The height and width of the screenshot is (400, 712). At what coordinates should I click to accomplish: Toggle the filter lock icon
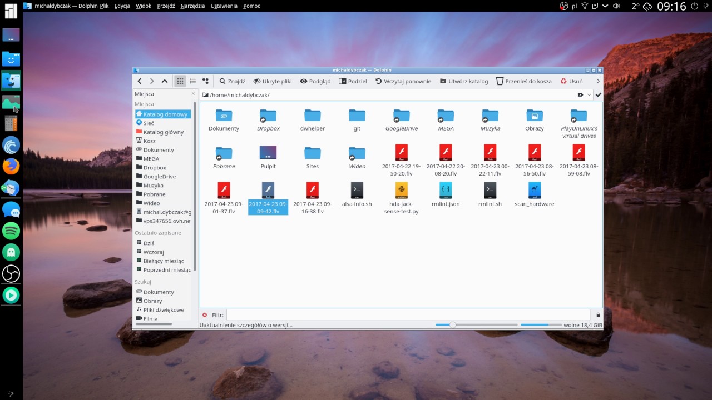coord(598,315)
